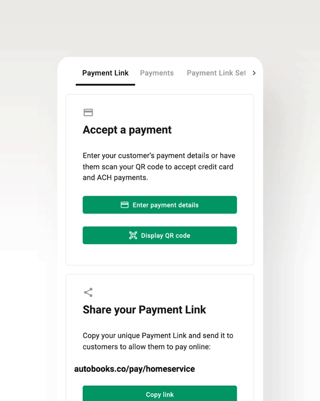
Task: Click the Copy link button
Action: [160, 394]
